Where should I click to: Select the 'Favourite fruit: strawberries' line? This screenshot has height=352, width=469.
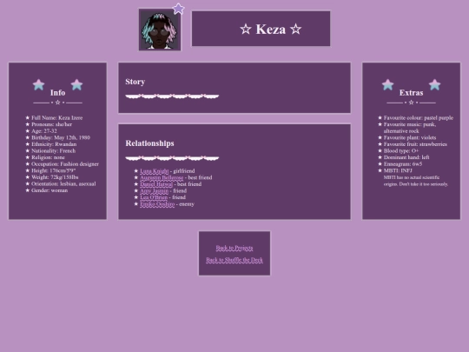[415, 144]
